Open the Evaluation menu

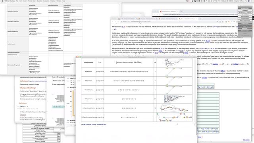pos(46,1)
